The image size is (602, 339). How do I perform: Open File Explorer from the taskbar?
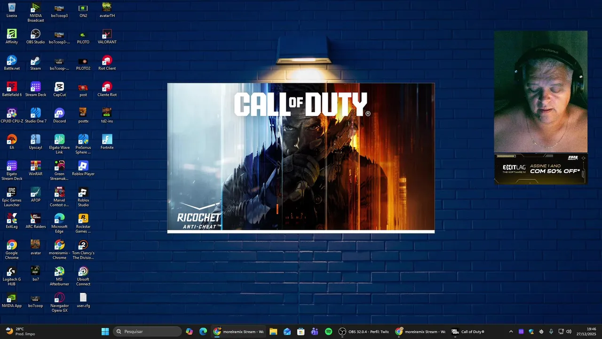273,331
